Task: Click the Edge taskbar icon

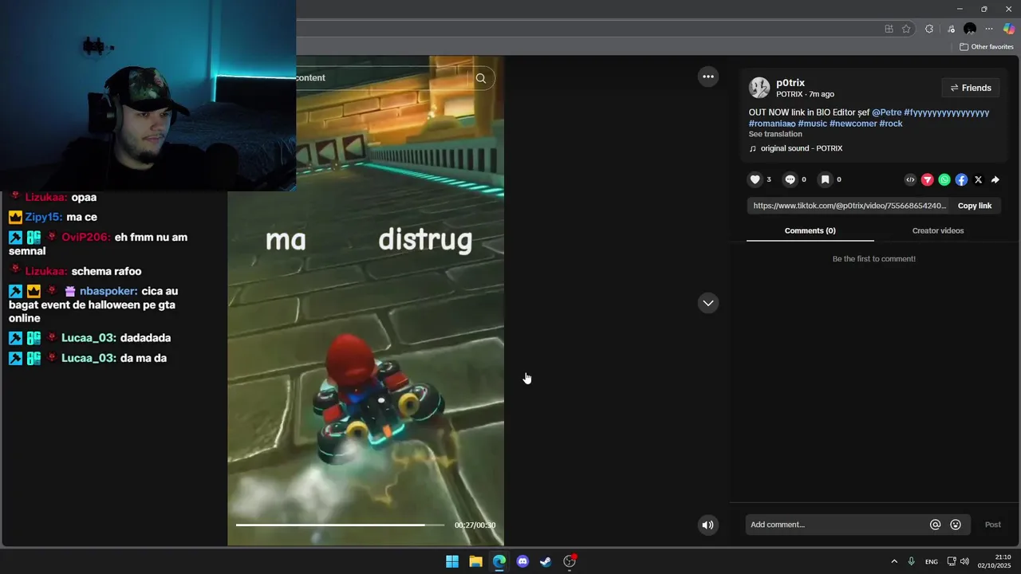Action: pos(499,561)
